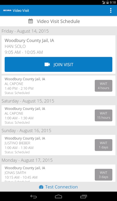Viewport: 117px width, 201px height.
Task: Open Al Capone 1:40 PM visit entry
Action: (x=58, y=86)
